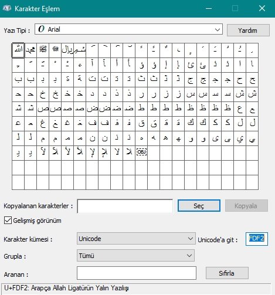
Task: Click the 'Yazı Tipi :' label
Action: point(17,30)
